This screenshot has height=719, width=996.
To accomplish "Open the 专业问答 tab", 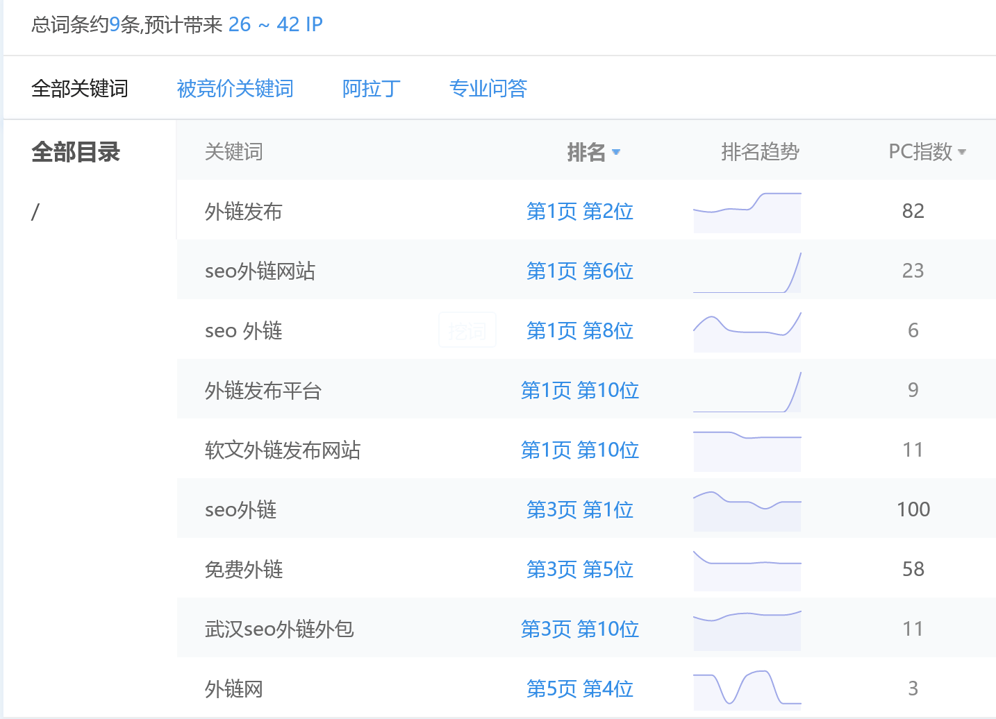I will 488,89.
